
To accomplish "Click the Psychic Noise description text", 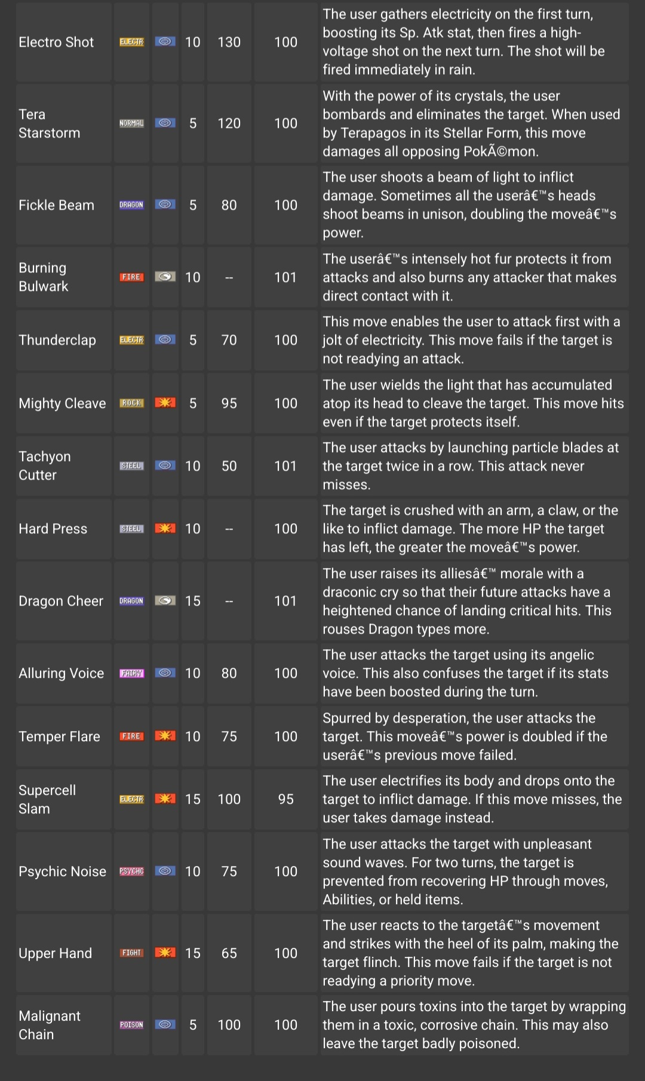I will point(465,871).
